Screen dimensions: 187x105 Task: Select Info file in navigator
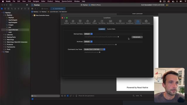10,27
